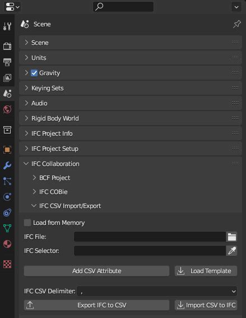Expand the IFC COBie subpanel
Image resolution: width=246 pixels, height=318 pixels.
[34, 192]
